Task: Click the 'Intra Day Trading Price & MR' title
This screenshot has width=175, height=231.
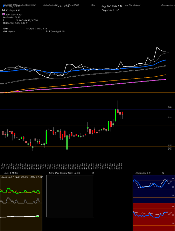Action: coord(64,173)
